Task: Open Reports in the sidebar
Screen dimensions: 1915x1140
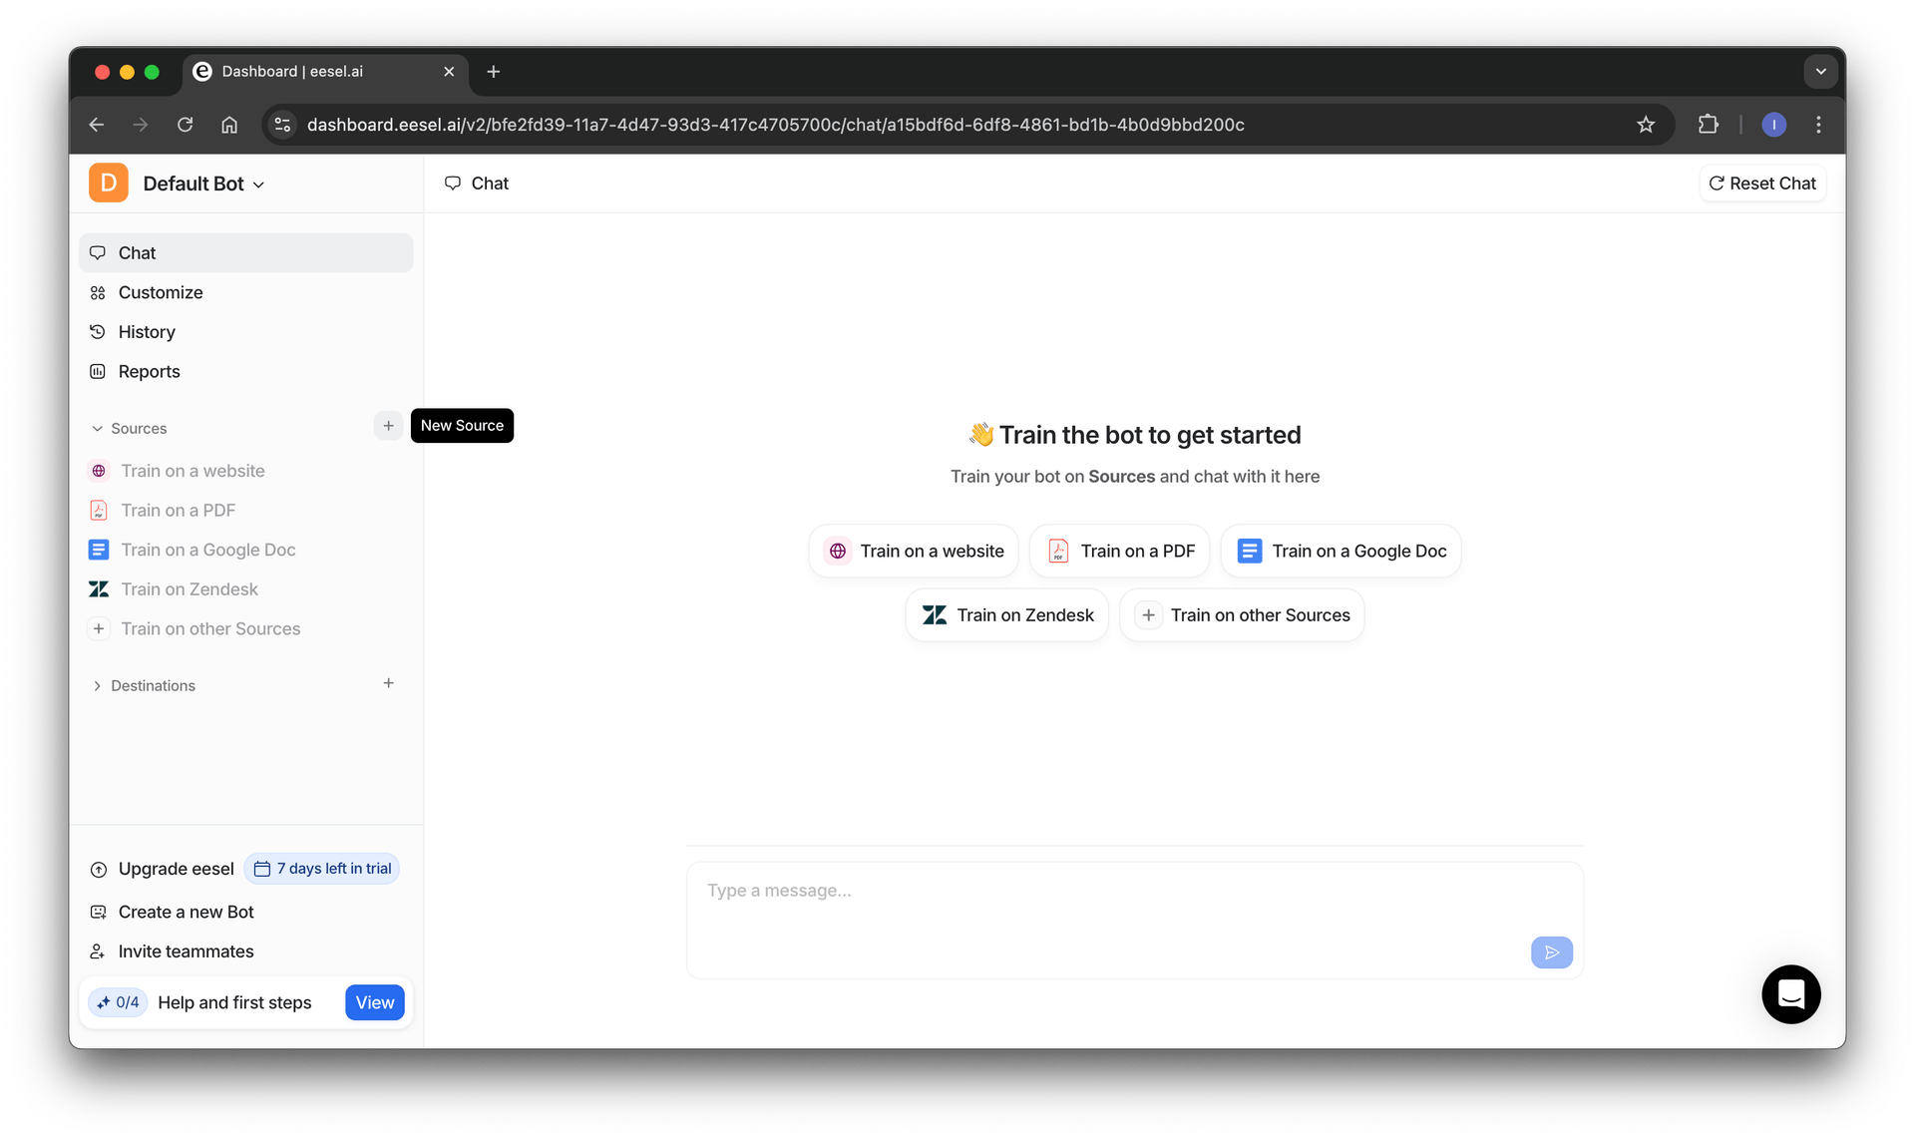Action: 245,371
